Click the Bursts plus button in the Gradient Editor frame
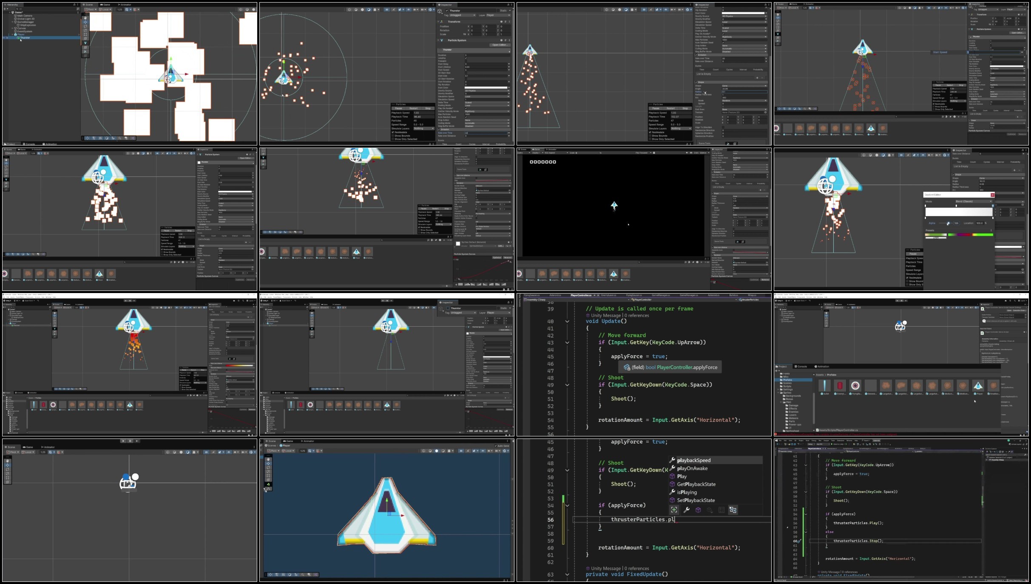 pyautogui.click(x=1014, y=170)
